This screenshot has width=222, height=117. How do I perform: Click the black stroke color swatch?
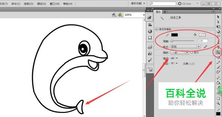pyautogui.click(x=175, y=35)
